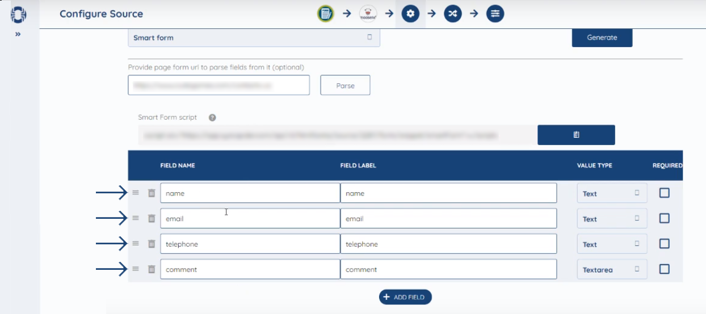Mark the telephone field as required

[x=665, y=244]
